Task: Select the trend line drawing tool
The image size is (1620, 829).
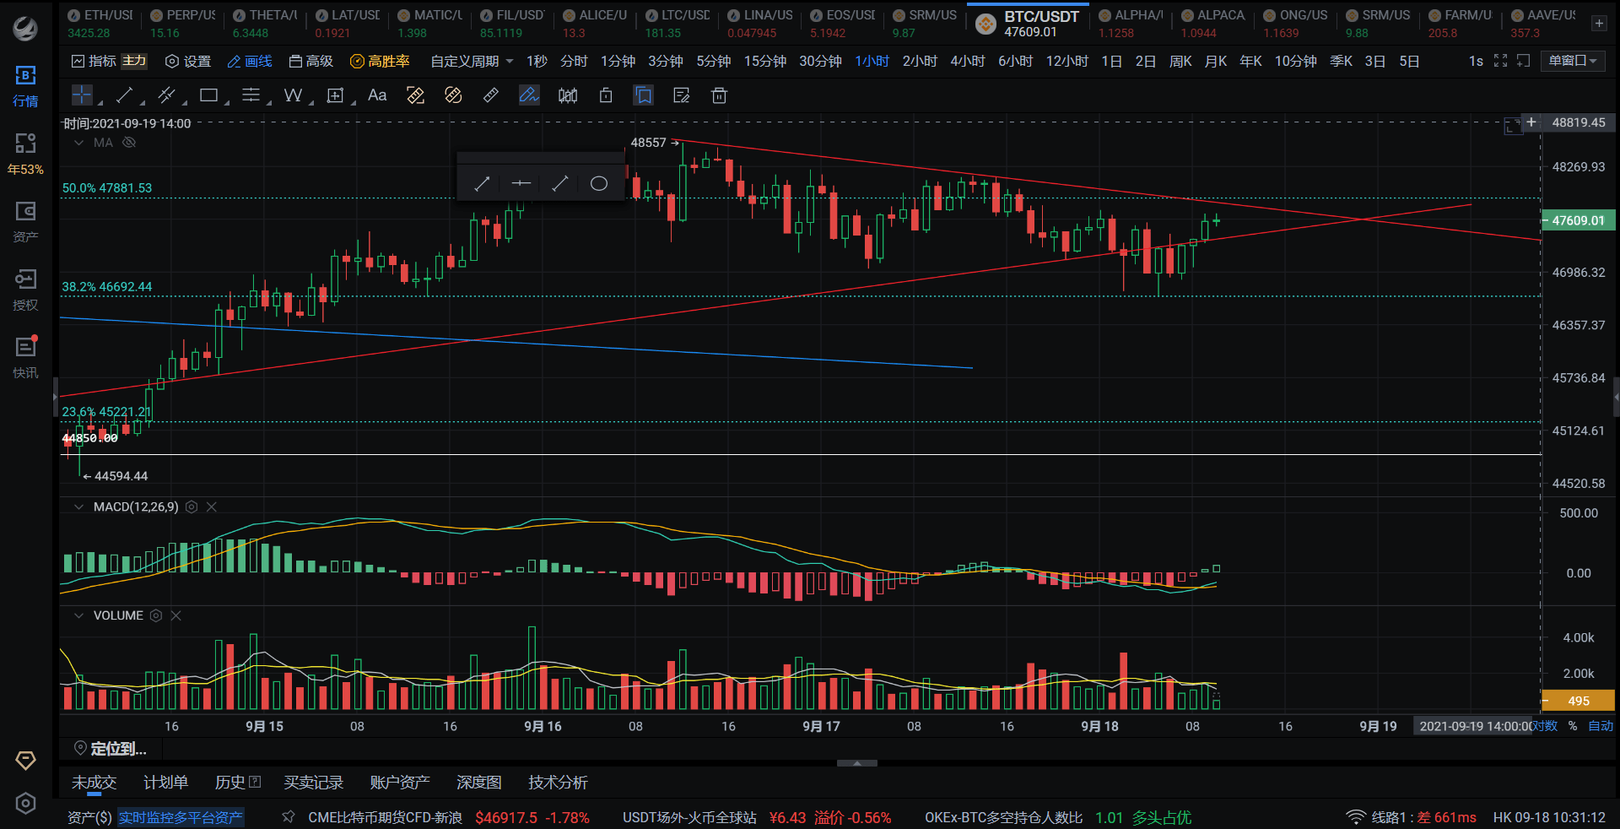Action: tap(124, 95)
